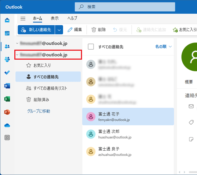Click the note icon in contact details
197x175 pixels.
(x=191, y=139)
